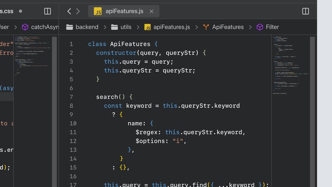Click the orange ApiFeatures class symbol icon
This screenshot has width=332, height=187.
tap(206, 27)
